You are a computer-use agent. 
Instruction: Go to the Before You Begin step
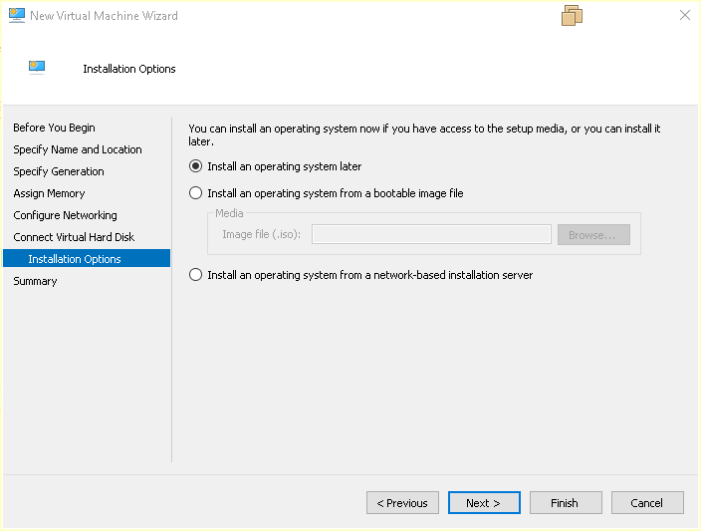(x=55, y=128)
